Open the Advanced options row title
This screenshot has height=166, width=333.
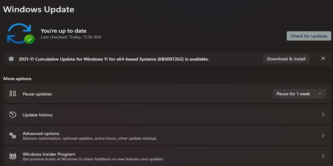[x=41, y=134]
